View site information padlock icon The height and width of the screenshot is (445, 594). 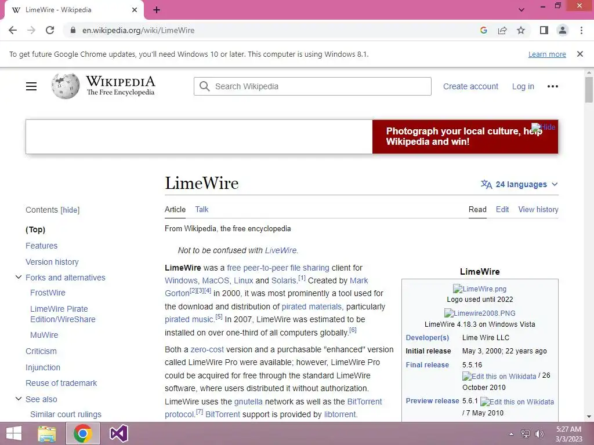73,30
